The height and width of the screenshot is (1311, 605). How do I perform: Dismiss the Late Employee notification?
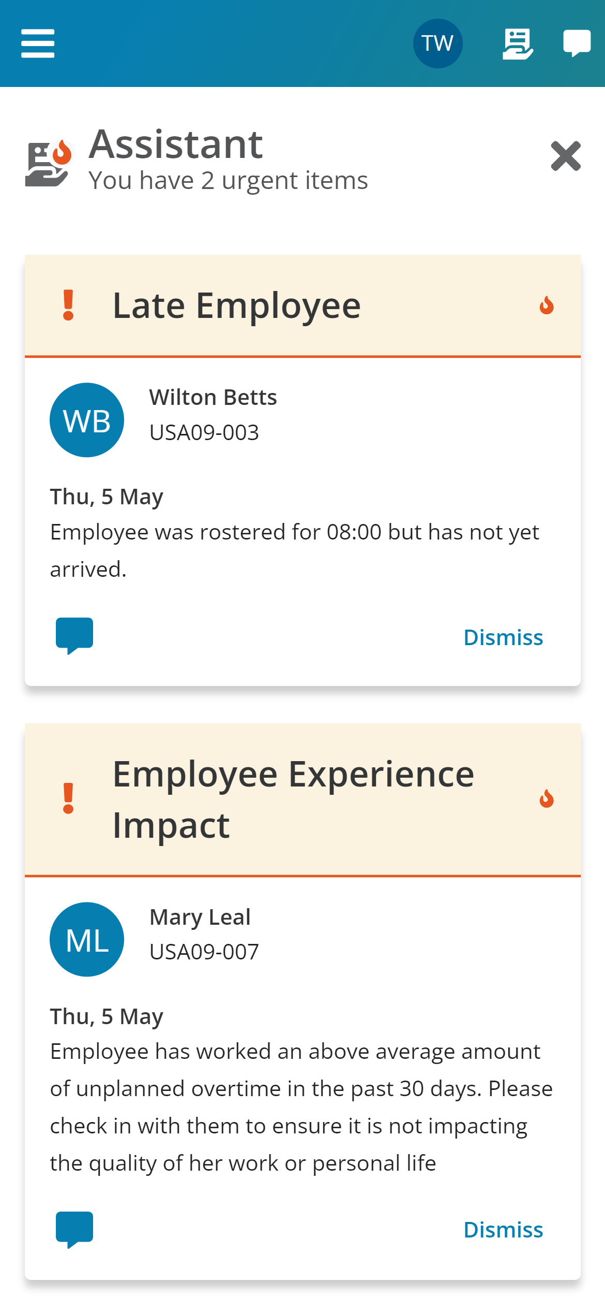(503, 637)
